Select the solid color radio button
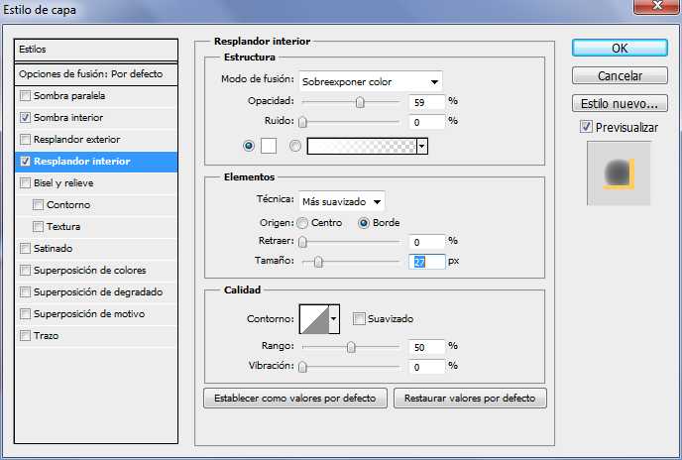 [249, 146]
